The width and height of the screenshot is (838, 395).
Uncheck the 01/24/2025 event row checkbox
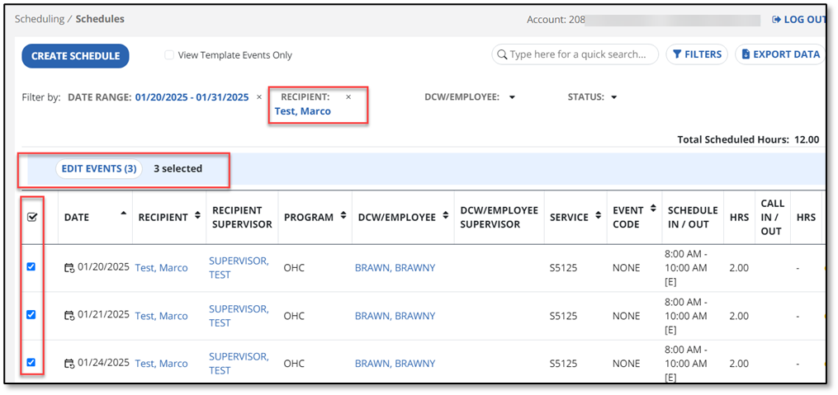(31, 363)
